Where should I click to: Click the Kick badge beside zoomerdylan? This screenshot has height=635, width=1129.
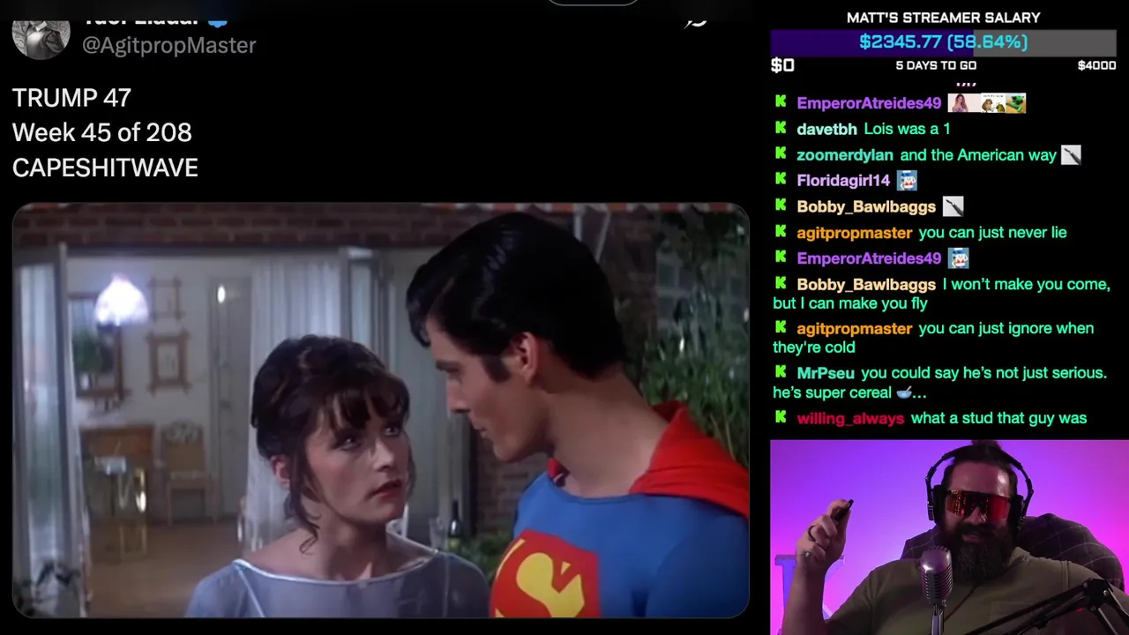pos(781,153)
